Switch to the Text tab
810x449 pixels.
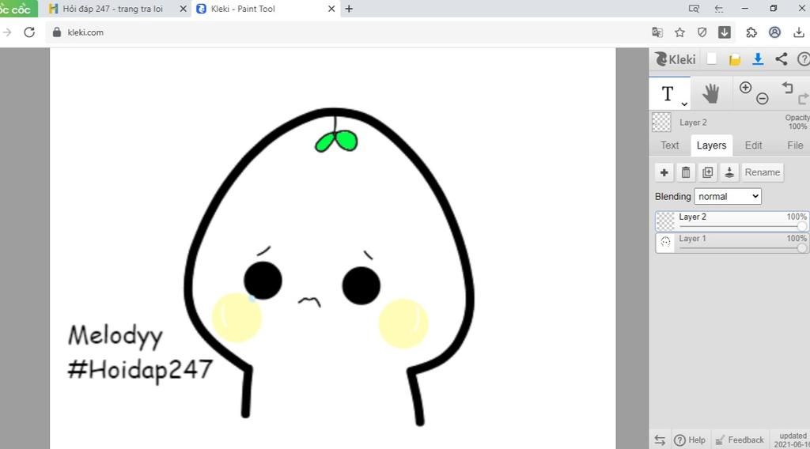[x=669, y=145]
